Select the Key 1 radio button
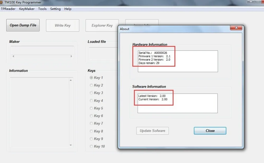 pos(91,78)
